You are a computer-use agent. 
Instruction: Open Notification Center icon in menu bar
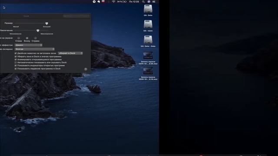(x=154, y=2)
